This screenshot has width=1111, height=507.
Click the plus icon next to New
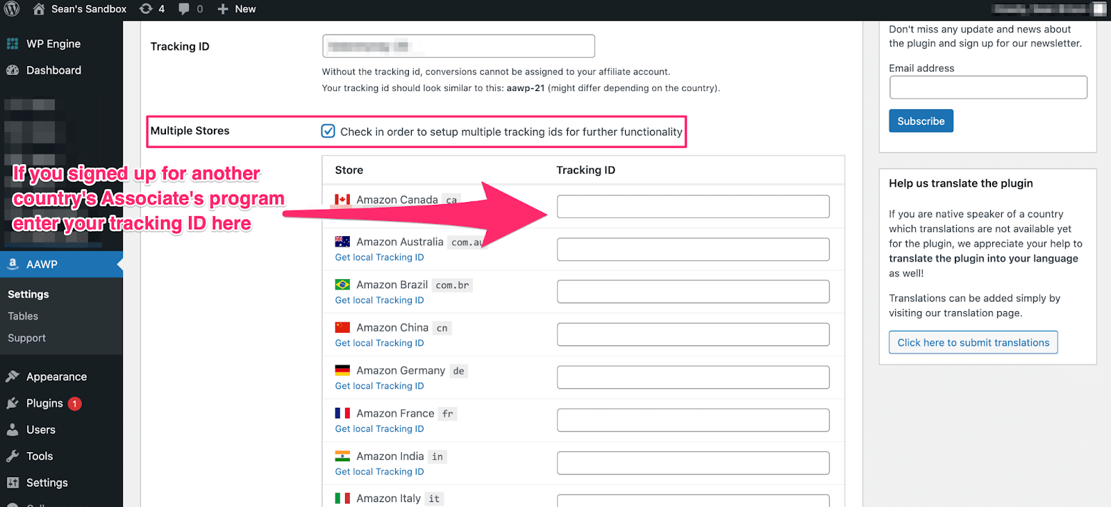click(223, 9)
